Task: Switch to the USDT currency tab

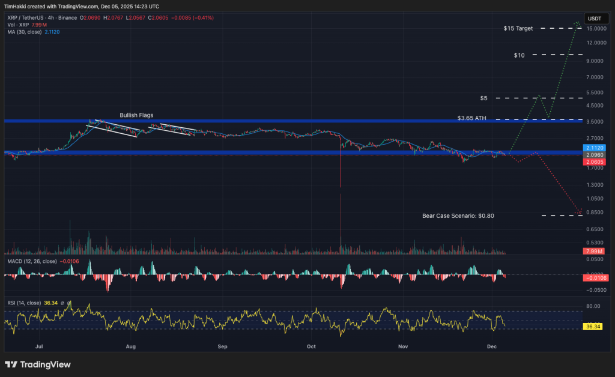Action: 596,19
